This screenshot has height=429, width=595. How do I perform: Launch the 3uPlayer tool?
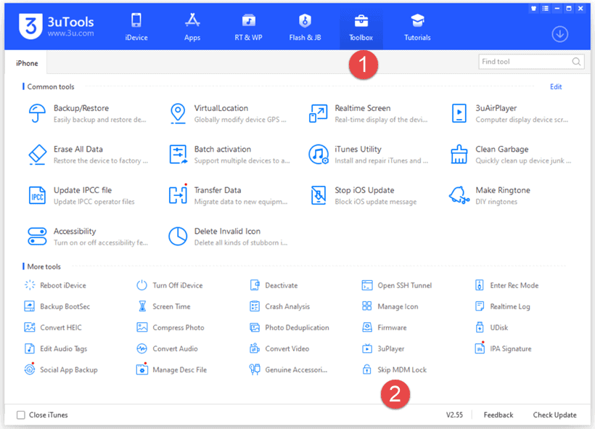[x=384, y=348]
